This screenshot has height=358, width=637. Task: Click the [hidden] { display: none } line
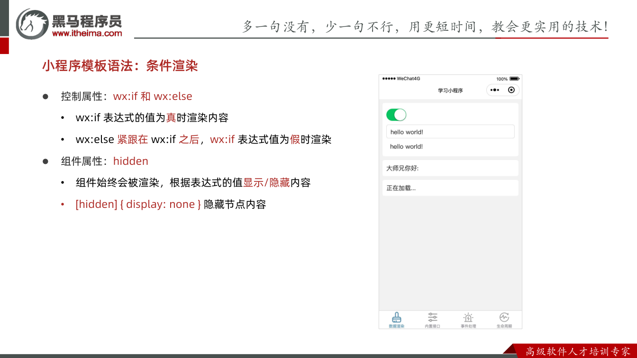coord(171,205)
